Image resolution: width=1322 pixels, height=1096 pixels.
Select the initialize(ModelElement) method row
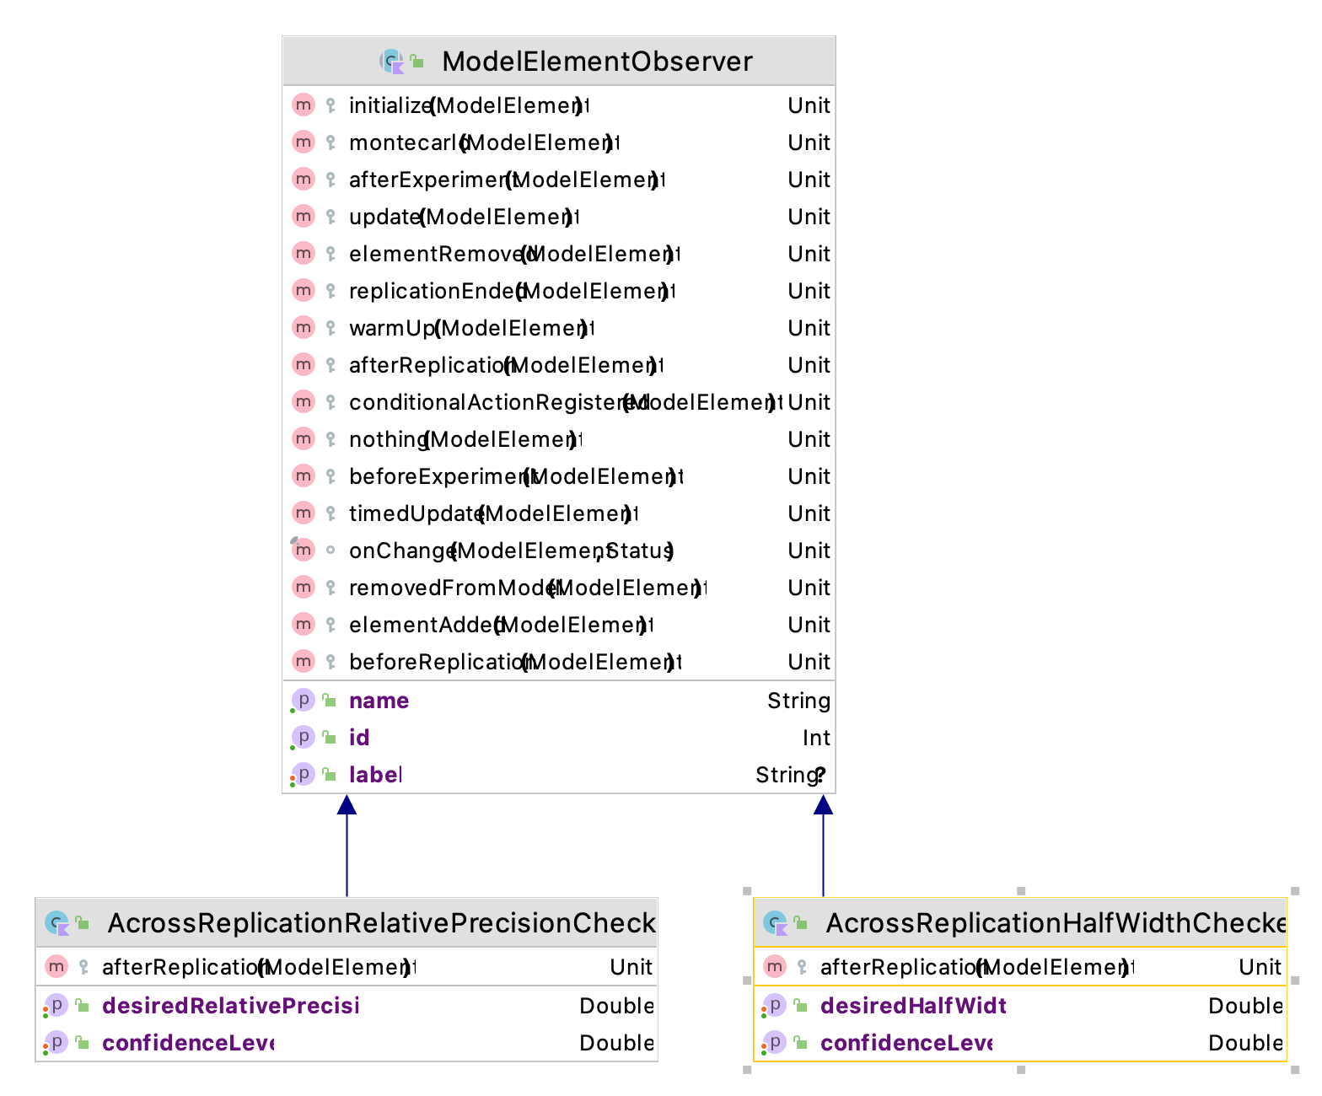point(559,105)
